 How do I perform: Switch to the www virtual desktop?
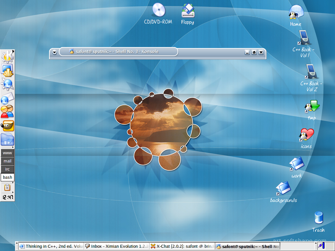coord(8,153)
